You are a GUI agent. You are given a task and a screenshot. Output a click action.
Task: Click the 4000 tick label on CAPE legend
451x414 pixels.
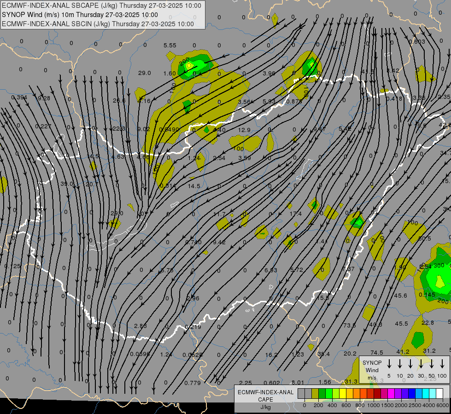429,405
